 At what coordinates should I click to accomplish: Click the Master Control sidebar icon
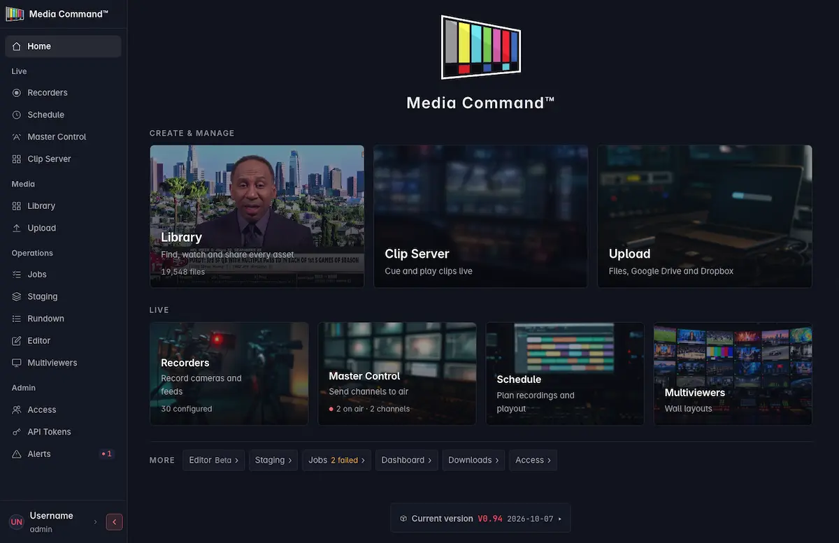[17, 137]
